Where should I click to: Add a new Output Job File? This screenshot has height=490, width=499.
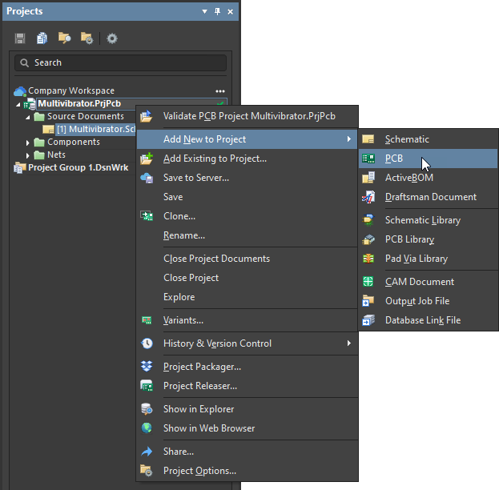(429, 301)
